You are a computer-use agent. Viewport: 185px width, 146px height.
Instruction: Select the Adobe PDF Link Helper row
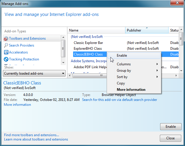[90, 67]
